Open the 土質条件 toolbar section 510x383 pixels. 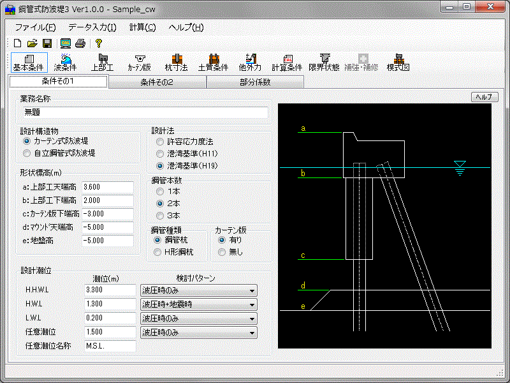213,63
